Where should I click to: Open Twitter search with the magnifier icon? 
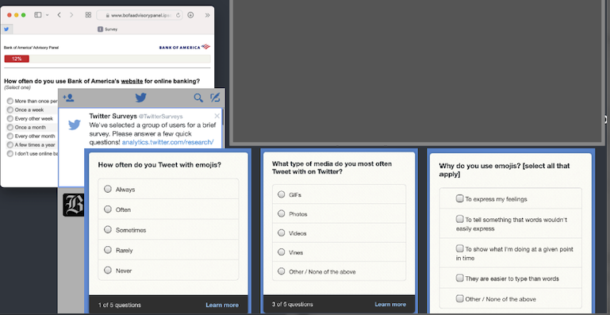pos(198,98)
